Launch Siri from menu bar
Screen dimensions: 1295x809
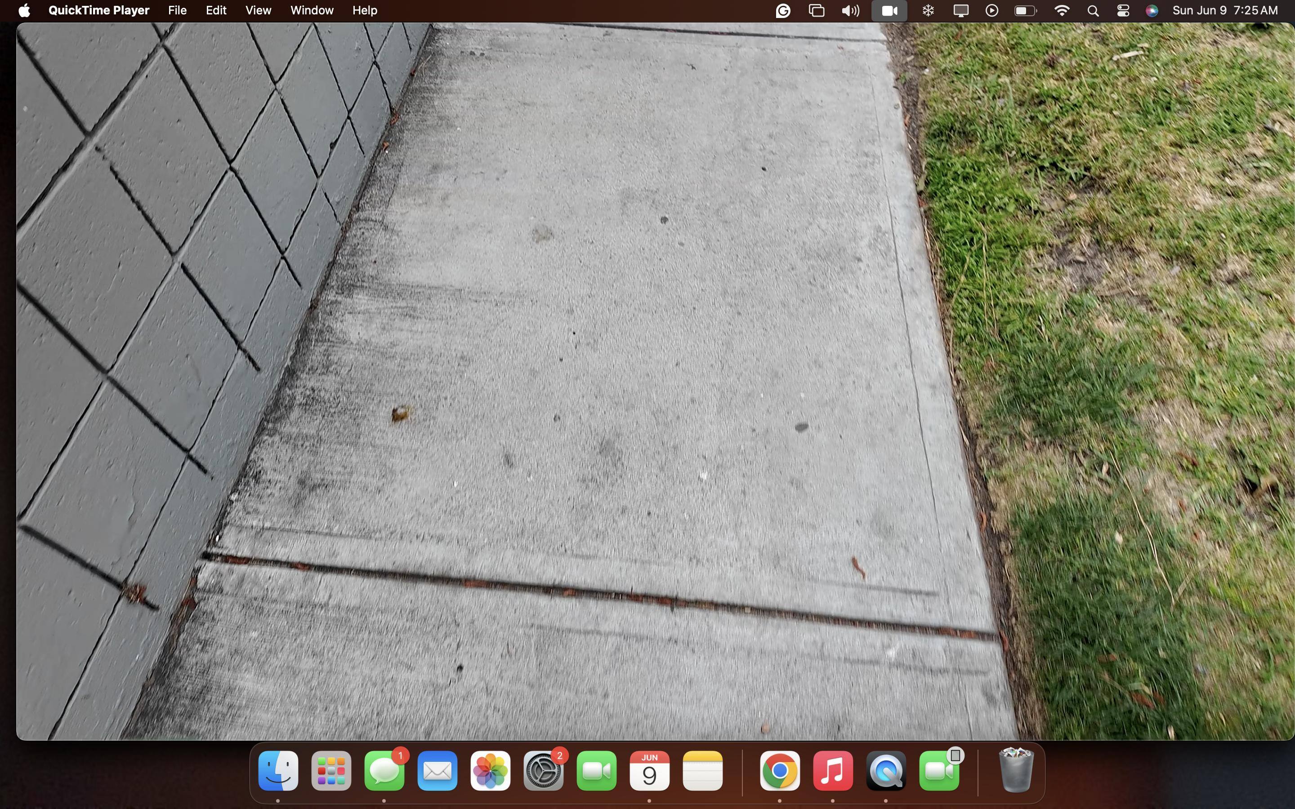[1152, 11]
